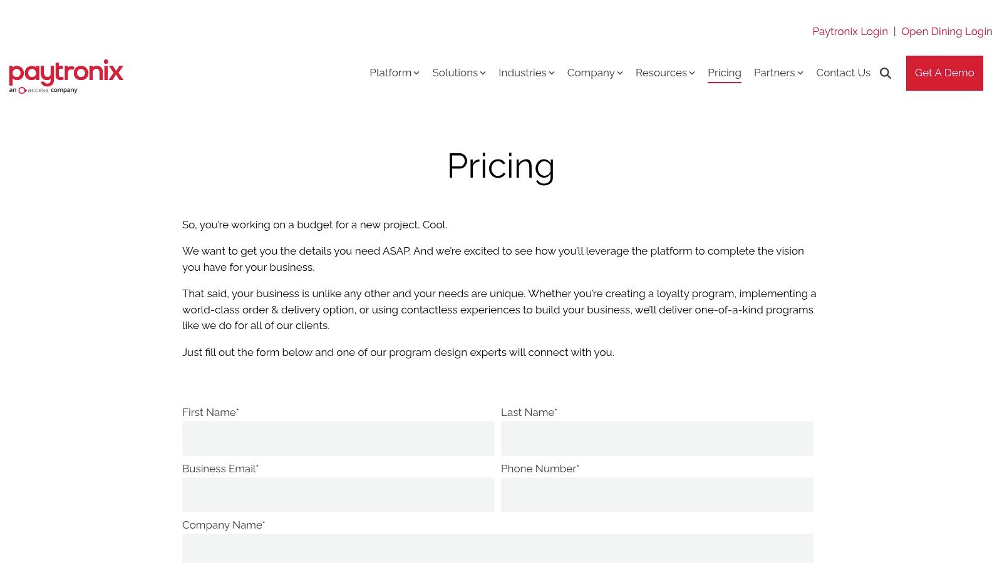
Task: Open the Open Dining Login link
Action: 947,31
